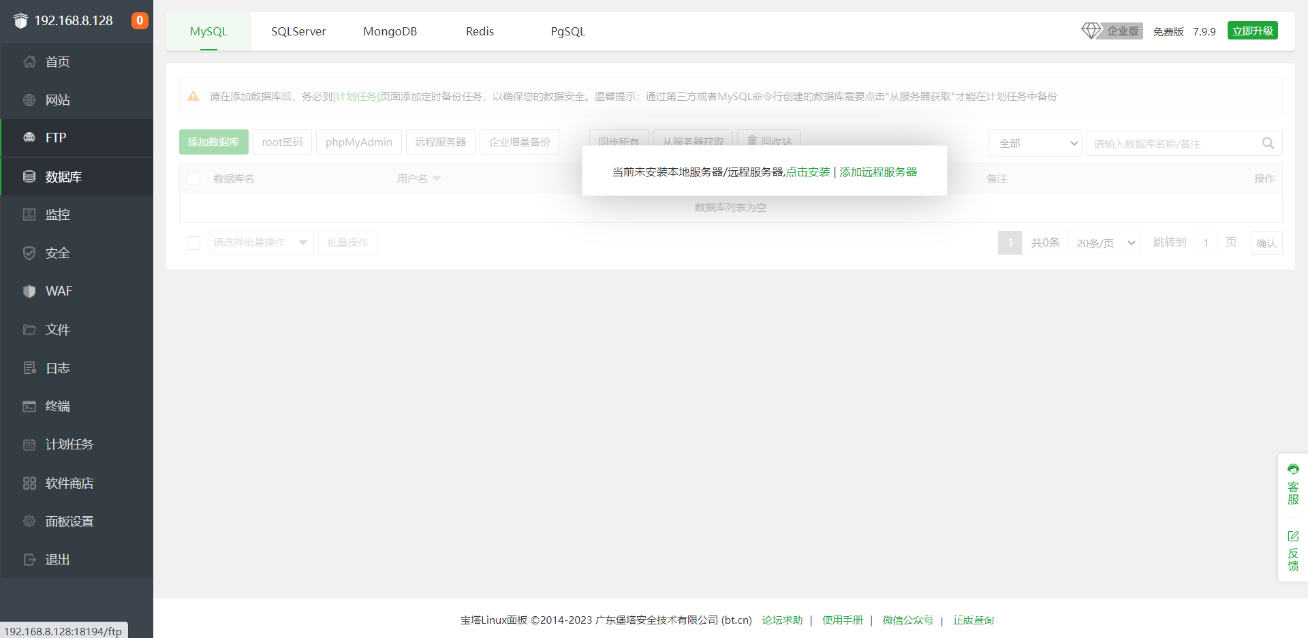Click the 立即升级 upgrade button

(1252, 30)
